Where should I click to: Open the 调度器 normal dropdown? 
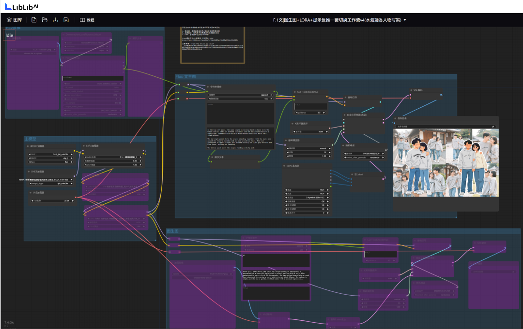[x=308, y=148]
